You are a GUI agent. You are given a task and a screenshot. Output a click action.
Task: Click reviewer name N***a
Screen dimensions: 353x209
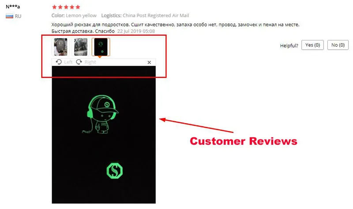coord(13,7)
